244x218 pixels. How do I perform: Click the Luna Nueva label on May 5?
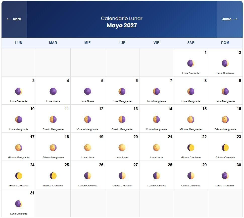pyautogui.click(x=87, y=101)
